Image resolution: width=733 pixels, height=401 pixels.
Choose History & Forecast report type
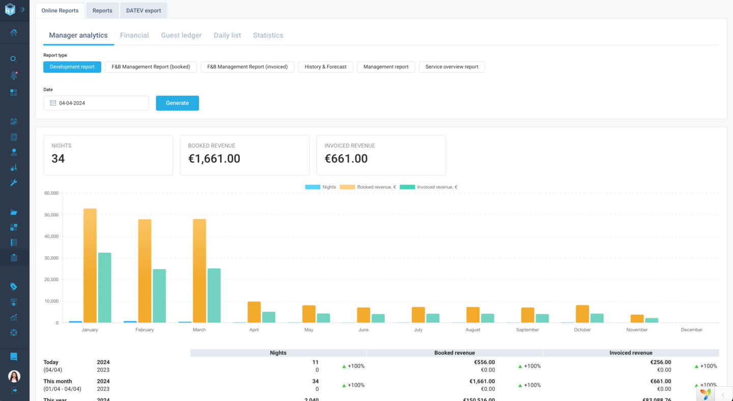pyautogui.click(x=326, y=67)
